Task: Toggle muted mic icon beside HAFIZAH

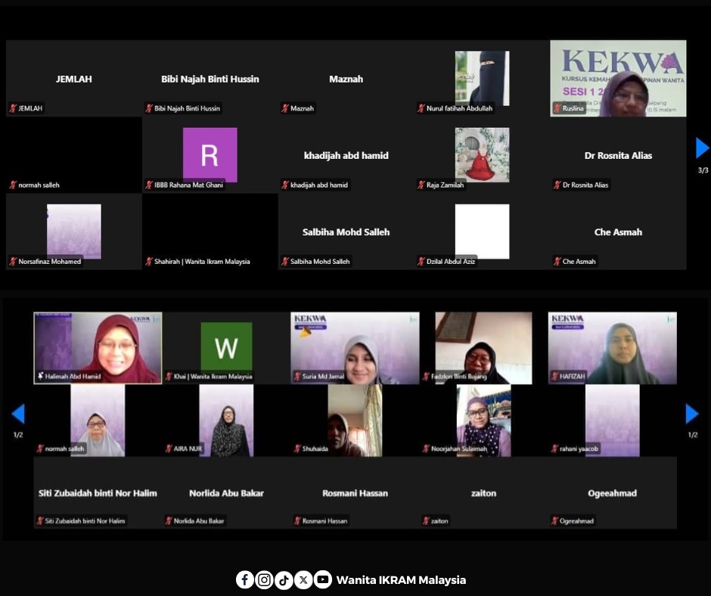Action: 554,376
